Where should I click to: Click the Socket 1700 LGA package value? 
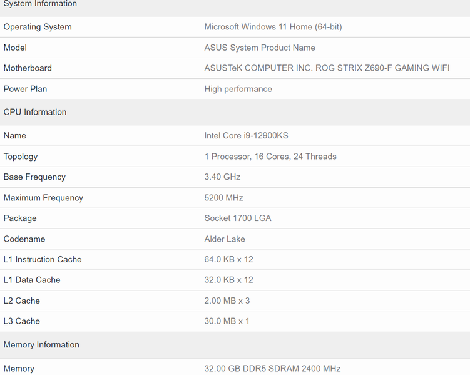tap(238, 218)
